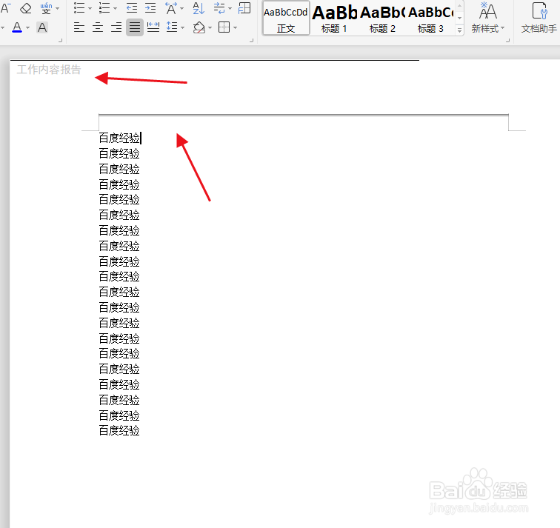Toggle center text alignment
560x528 pixels.
click(98, 27)
